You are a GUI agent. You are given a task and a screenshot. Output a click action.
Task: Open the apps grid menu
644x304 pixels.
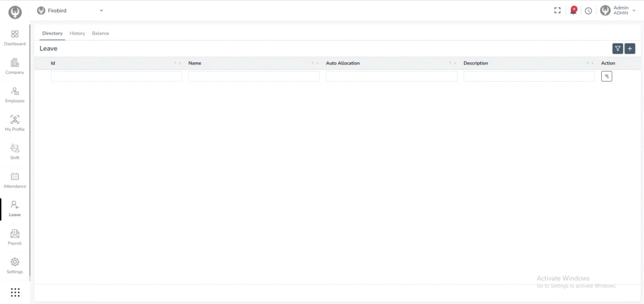15,292
